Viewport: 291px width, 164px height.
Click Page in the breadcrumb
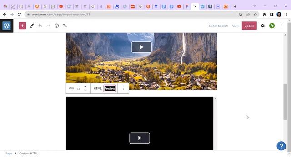click(9, 154)
